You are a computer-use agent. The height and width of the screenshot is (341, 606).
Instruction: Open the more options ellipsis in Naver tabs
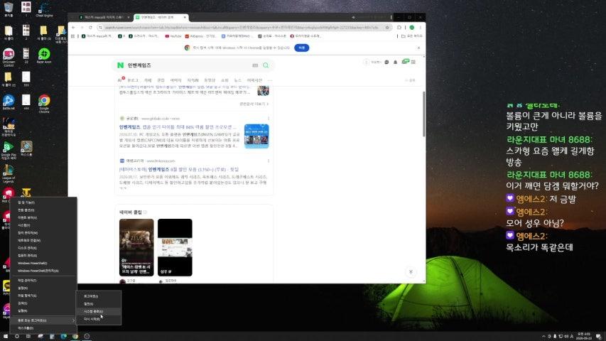click(269, 80)
